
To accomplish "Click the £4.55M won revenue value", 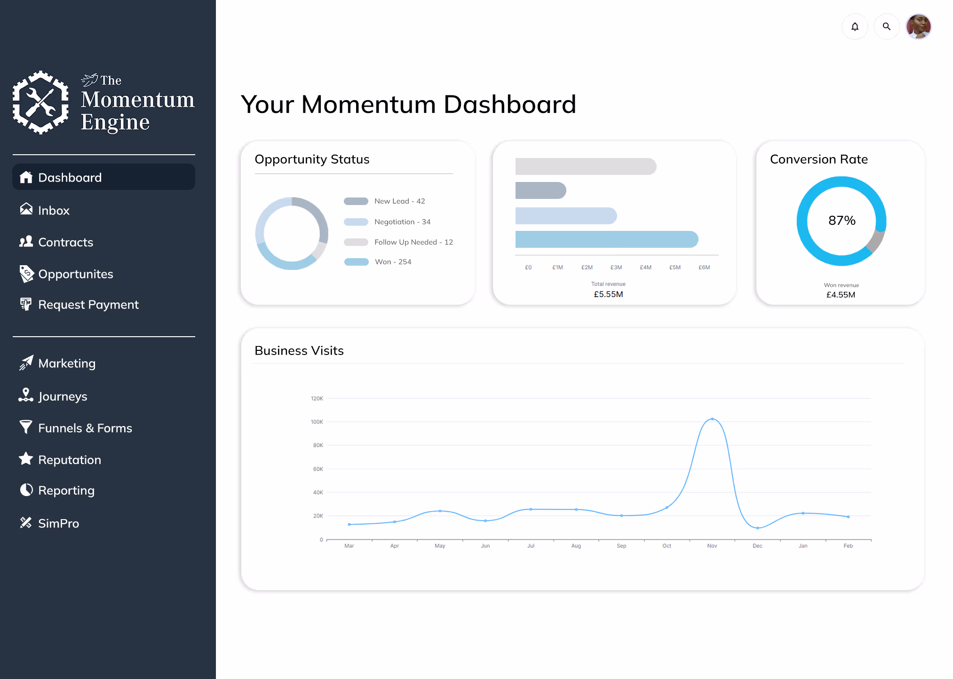I will [841, 295].
